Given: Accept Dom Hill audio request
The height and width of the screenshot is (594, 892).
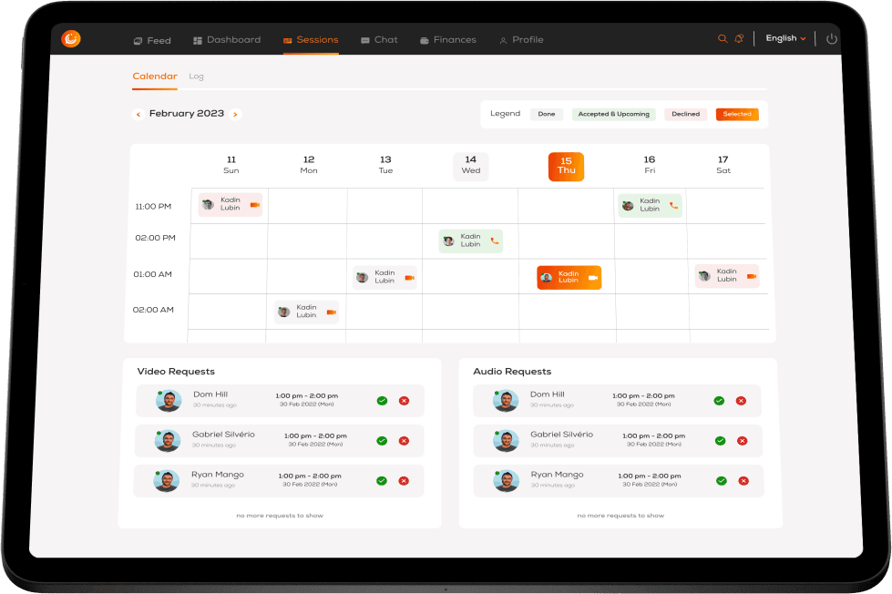Looking at the screenshot, I should coord(719,401).
